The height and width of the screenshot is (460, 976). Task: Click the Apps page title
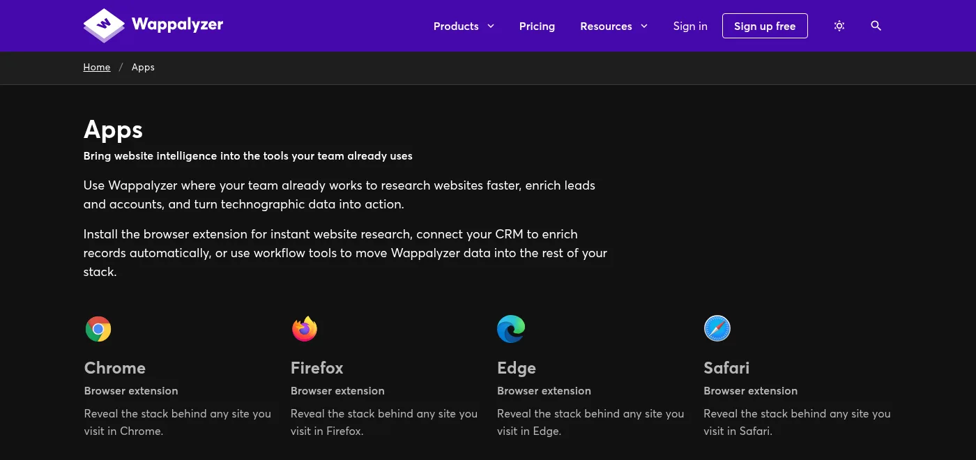click(x=113, y=130)
